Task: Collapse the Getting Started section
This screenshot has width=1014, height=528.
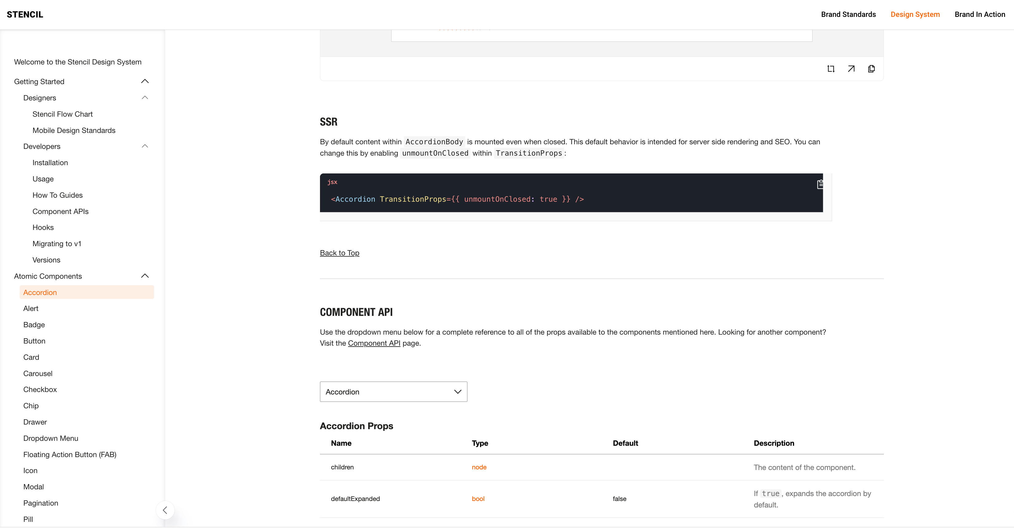Action: 145,81
